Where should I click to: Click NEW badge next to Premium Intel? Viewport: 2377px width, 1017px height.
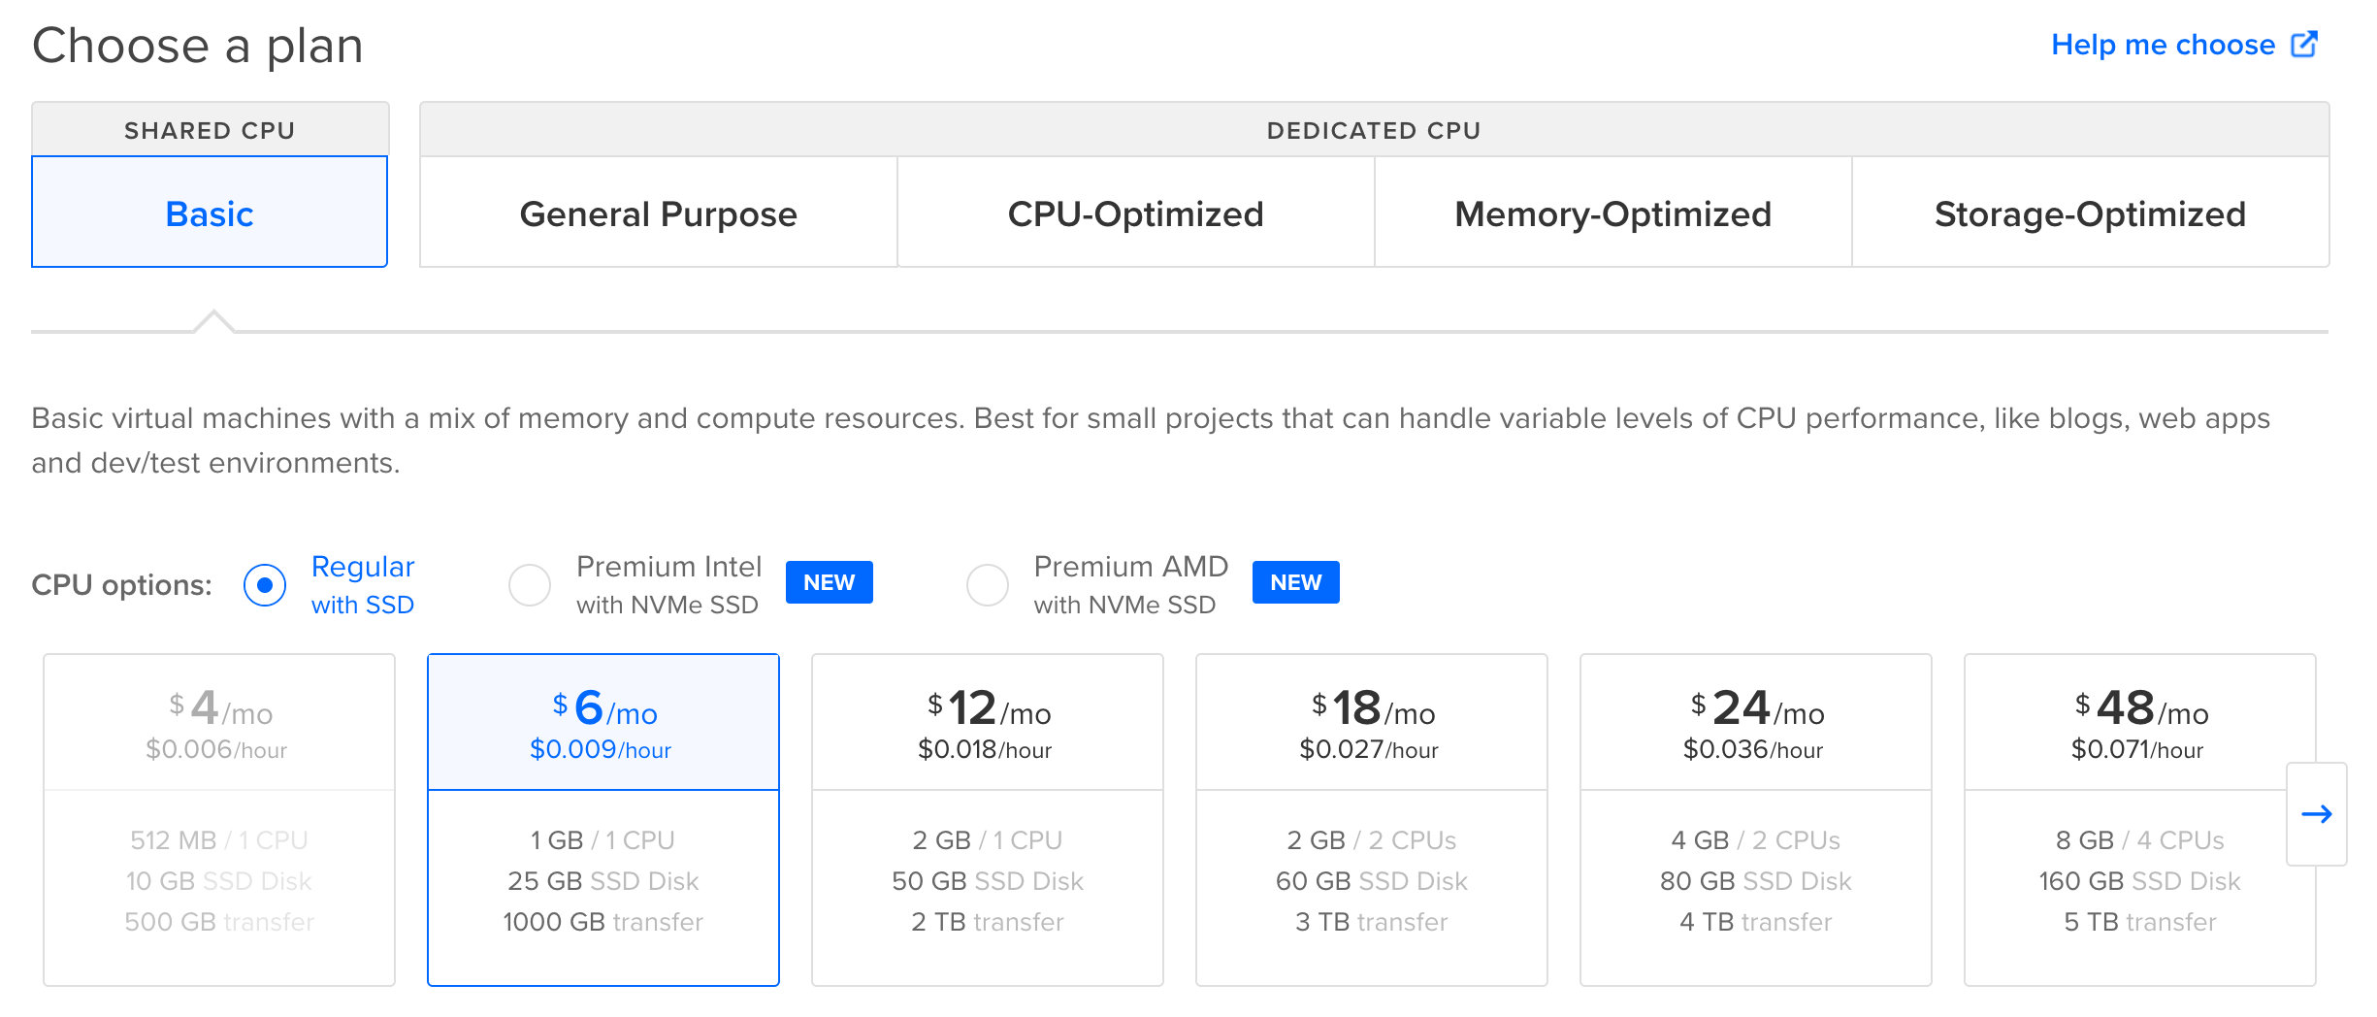pyautogui.click(x=829, y=582)
